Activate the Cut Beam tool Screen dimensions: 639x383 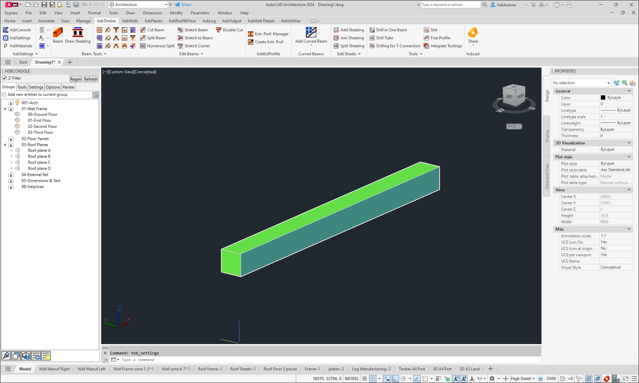[x=152, y=30]
